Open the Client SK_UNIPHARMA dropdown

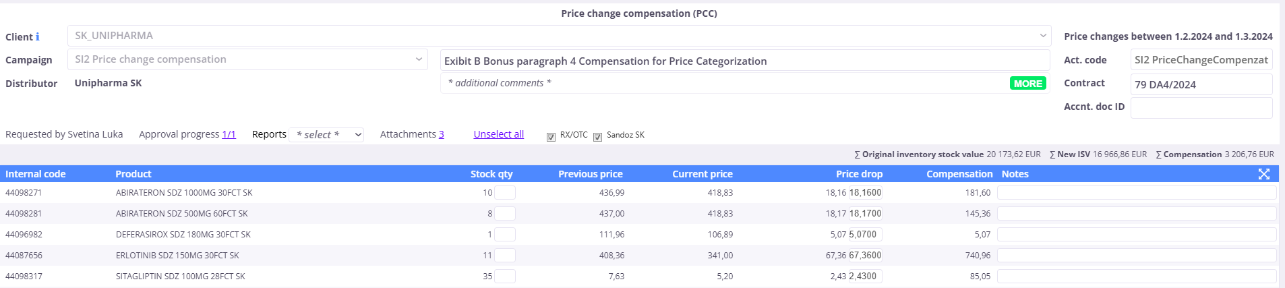[559, 36]
